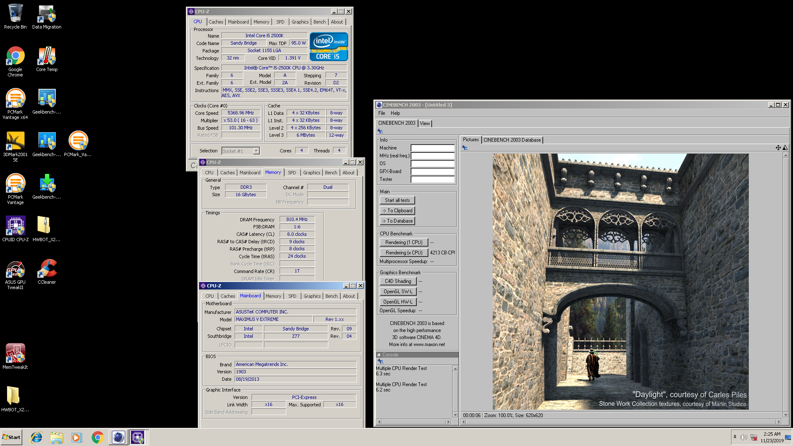Open SPD tab in the Memory CPU-Z window

point(292,173)
